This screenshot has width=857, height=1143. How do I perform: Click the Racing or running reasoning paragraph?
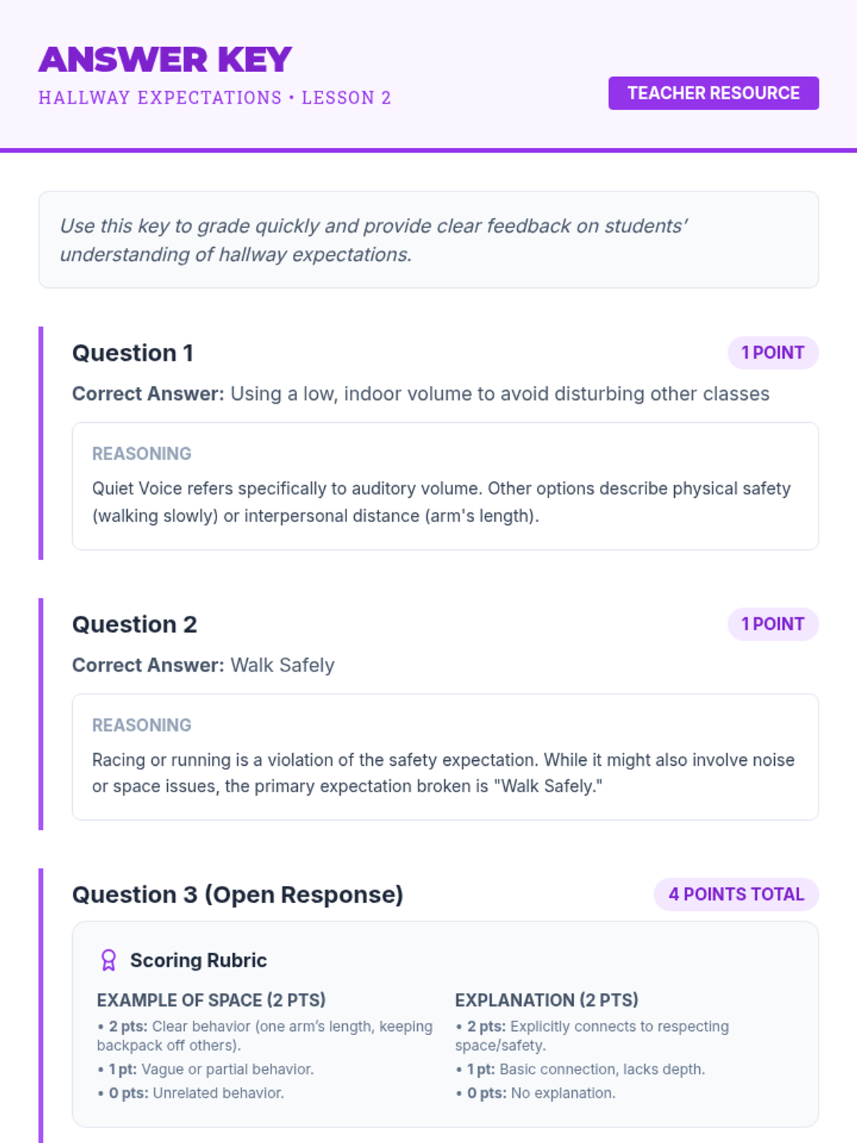pyautogui.click(x=443, y=773)
